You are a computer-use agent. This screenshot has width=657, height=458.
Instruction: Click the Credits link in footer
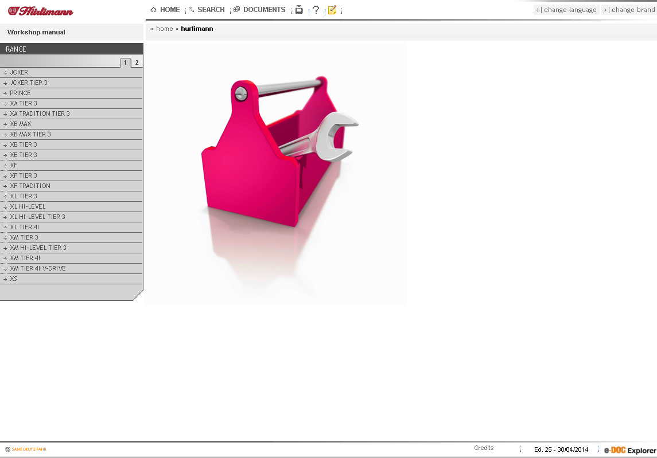pos(484,448)
